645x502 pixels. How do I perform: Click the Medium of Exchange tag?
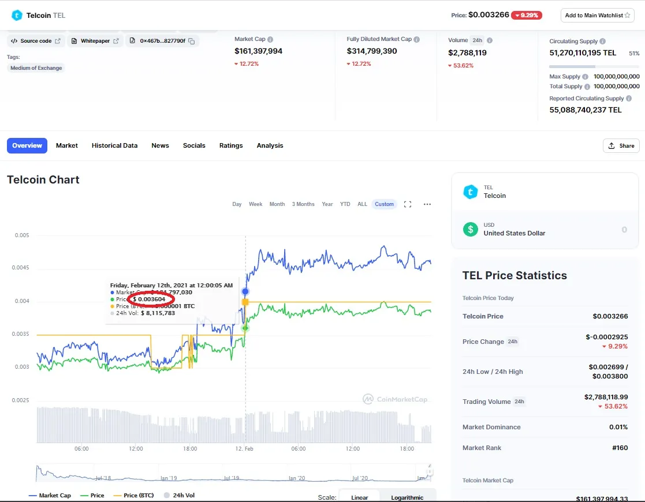(36, 68)
